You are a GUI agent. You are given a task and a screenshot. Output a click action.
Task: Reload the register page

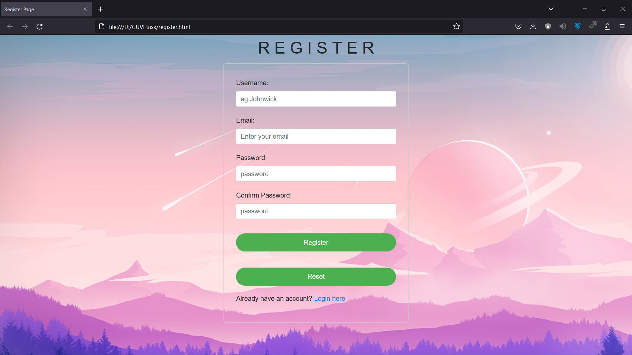pos(39,26)
